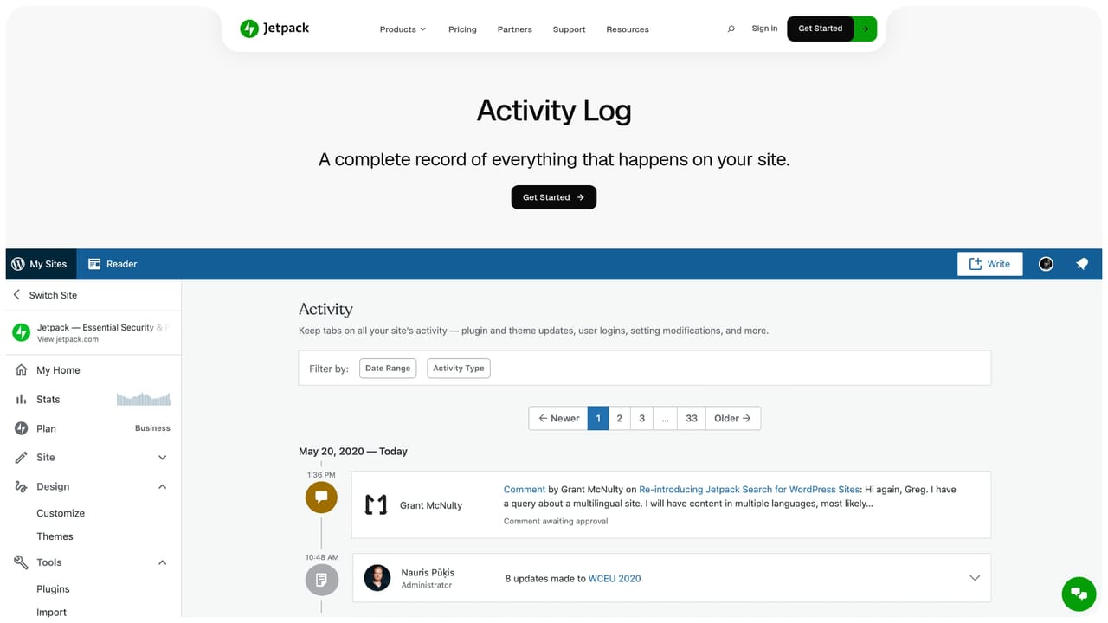The height and width of the screenshot is (623, 1108).
Task: Open Customize under Design
Action: (61, 513)
